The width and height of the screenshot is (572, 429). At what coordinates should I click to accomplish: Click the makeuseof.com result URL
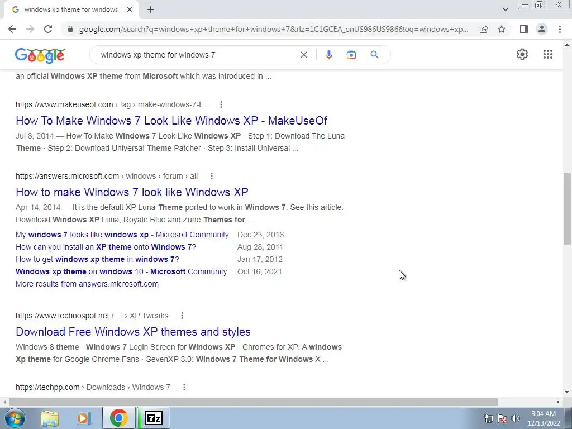[111, 104]
